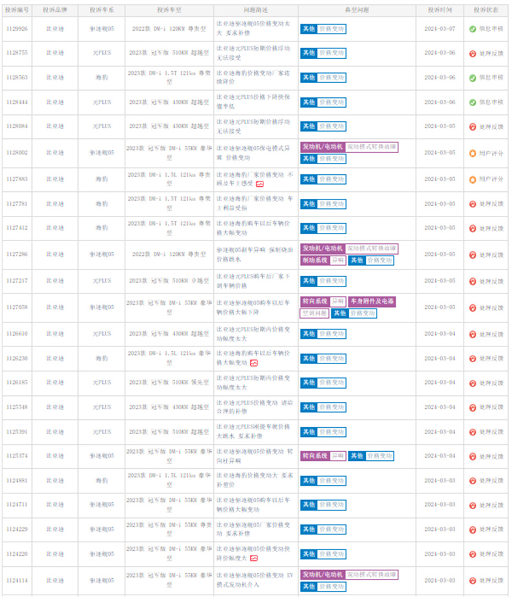Click the green check status icon for complaint 1129926
512x597 pixels.
coord(473,29)
